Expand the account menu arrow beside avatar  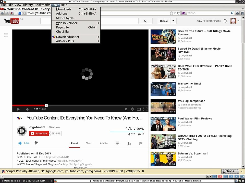point(238,21)
